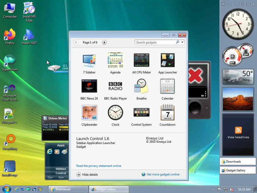Collapse details with Hide details

(x=87, y=174)
